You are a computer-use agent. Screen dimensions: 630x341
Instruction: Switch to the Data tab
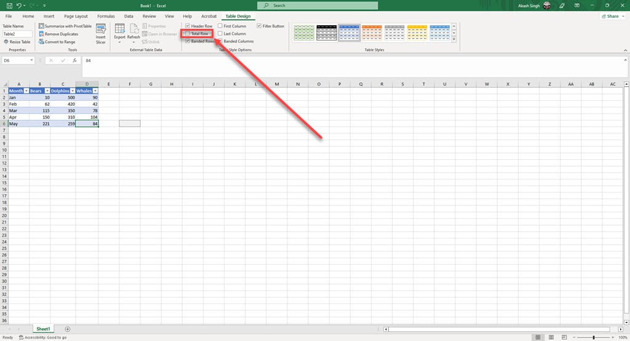[x=129, y=17]
